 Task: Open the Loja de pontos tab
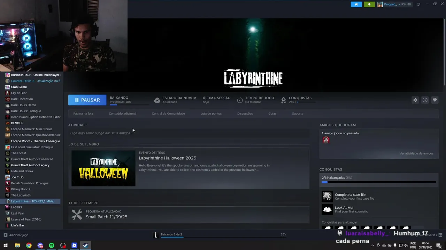[211, 114]
